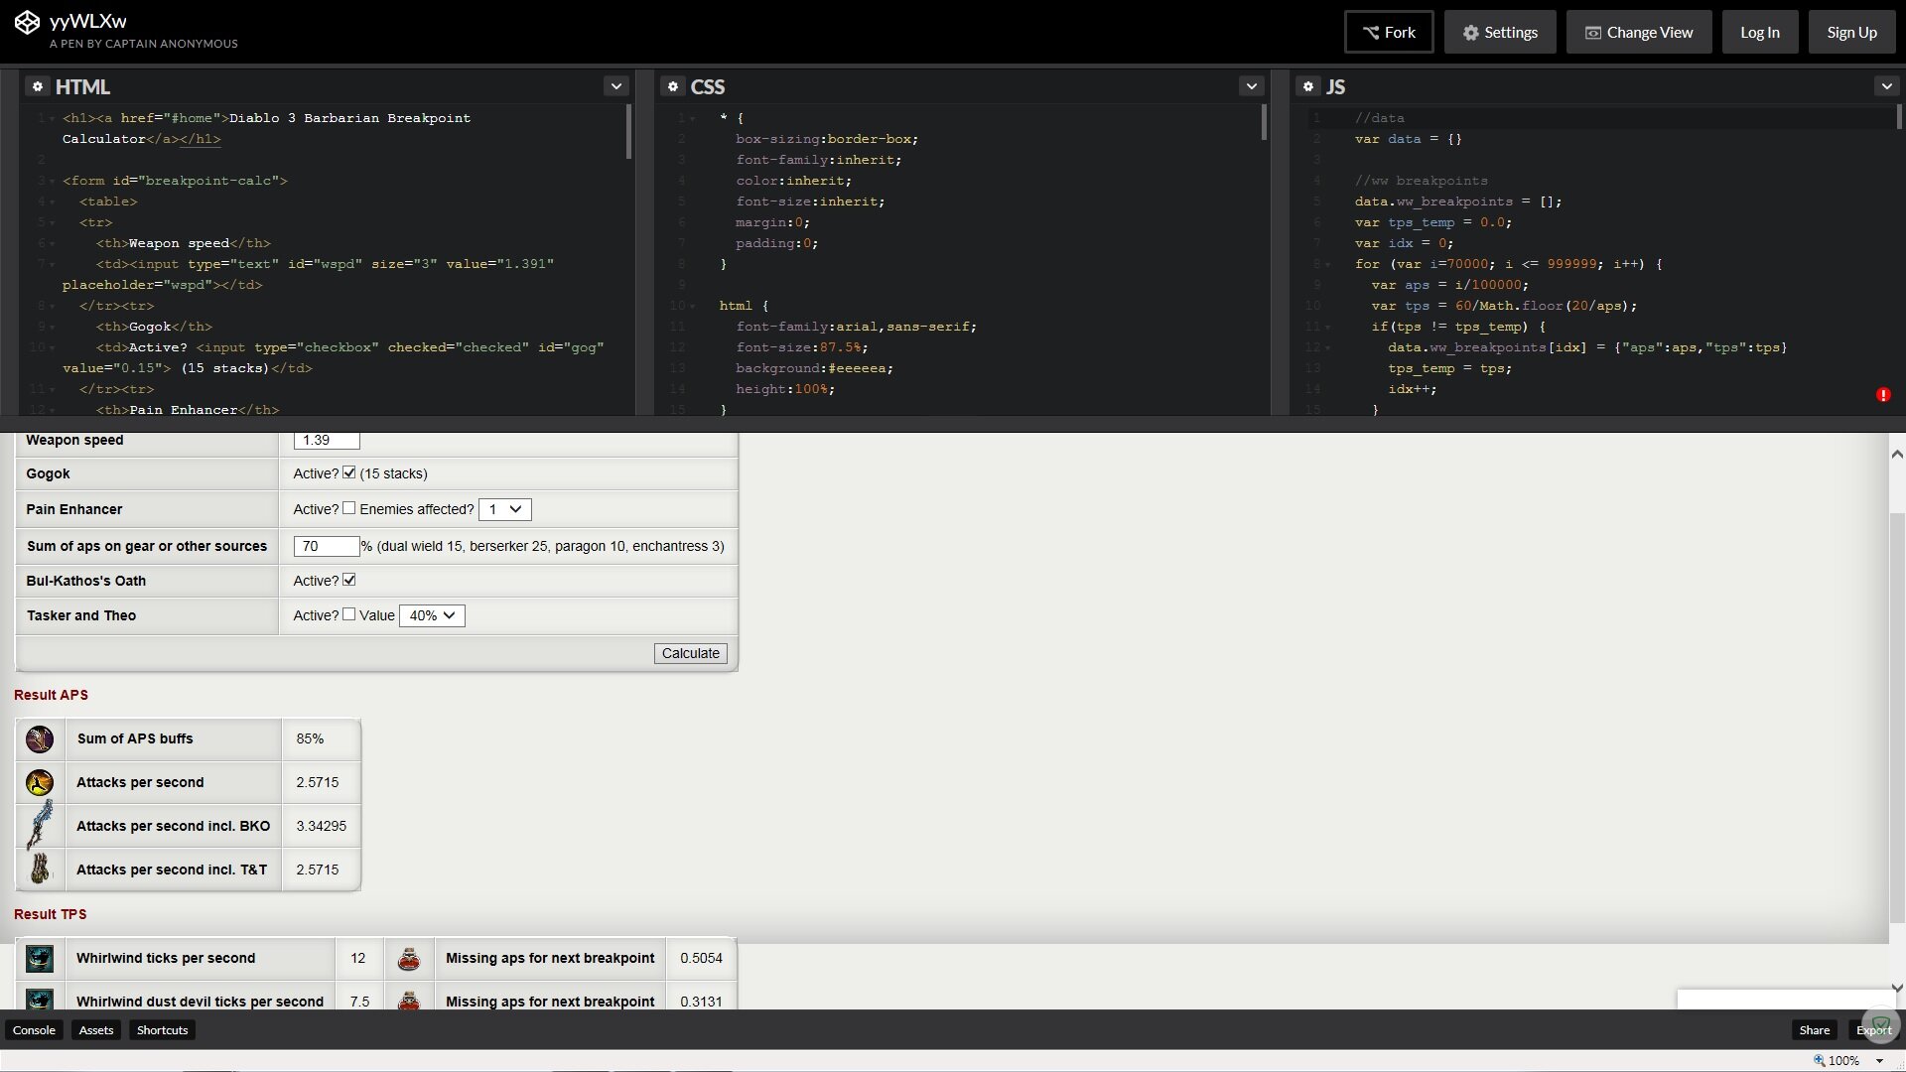Click preview pane scroll up arrow
Screen dimensions: 1906x1072
[1897, 453]
